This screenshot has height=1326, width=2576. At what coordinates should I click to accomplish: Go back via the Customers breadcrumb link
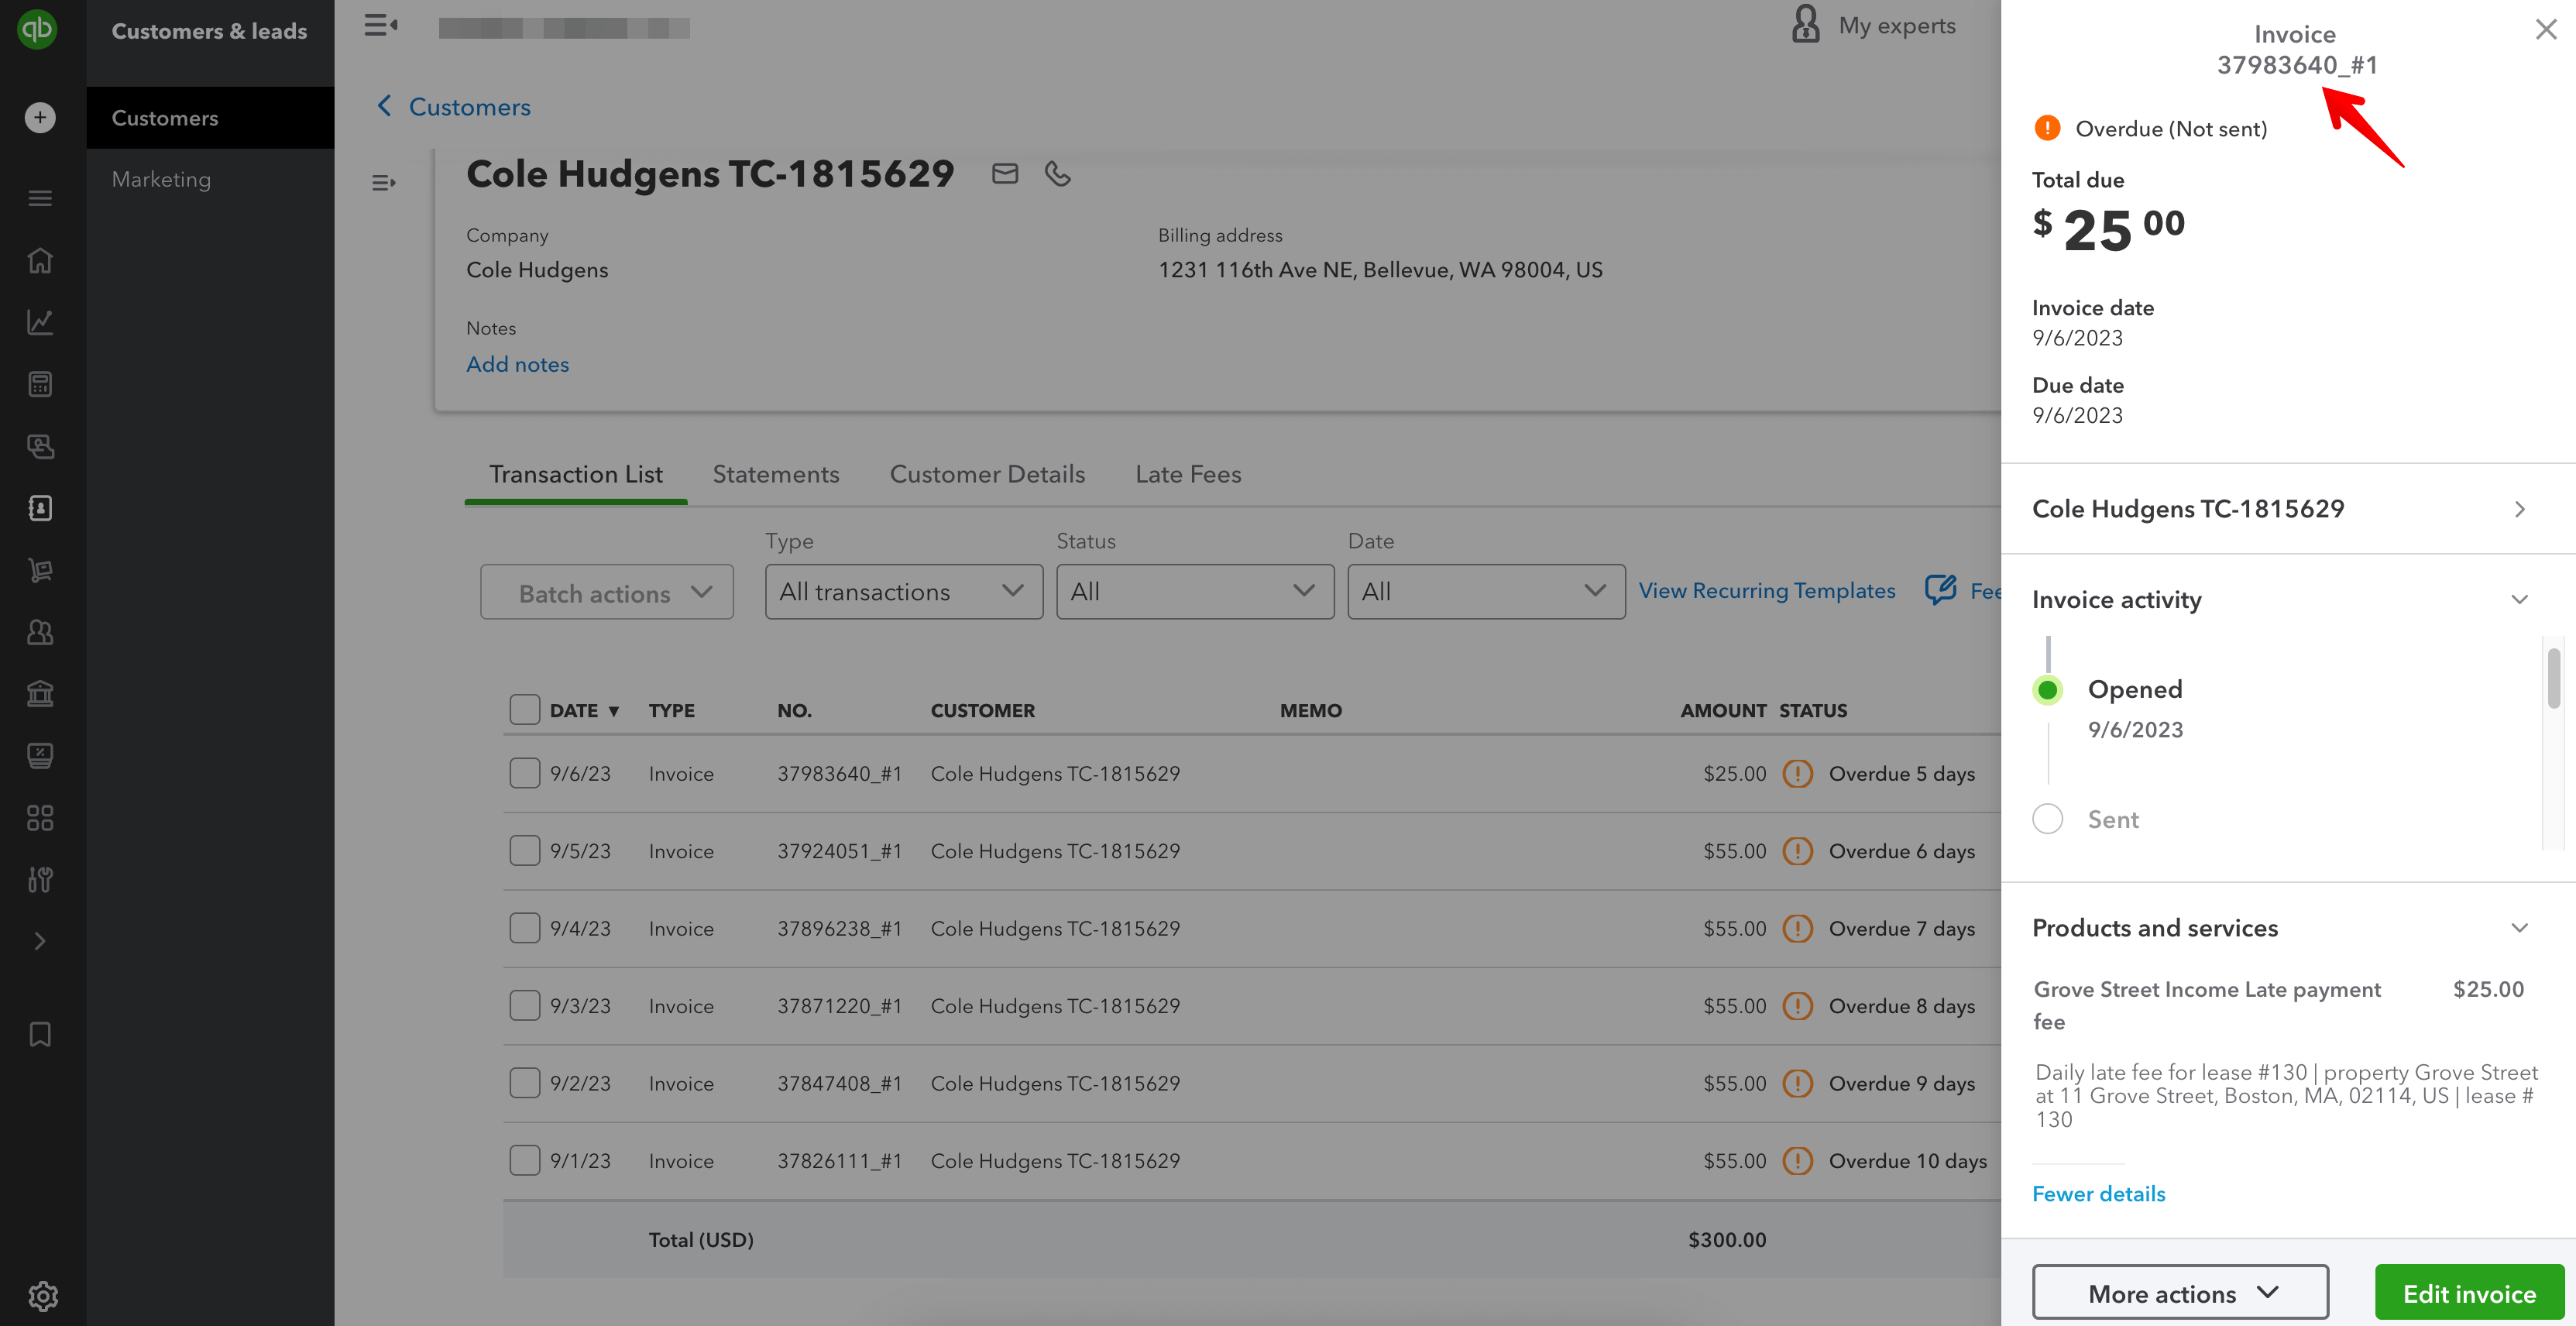469,107
